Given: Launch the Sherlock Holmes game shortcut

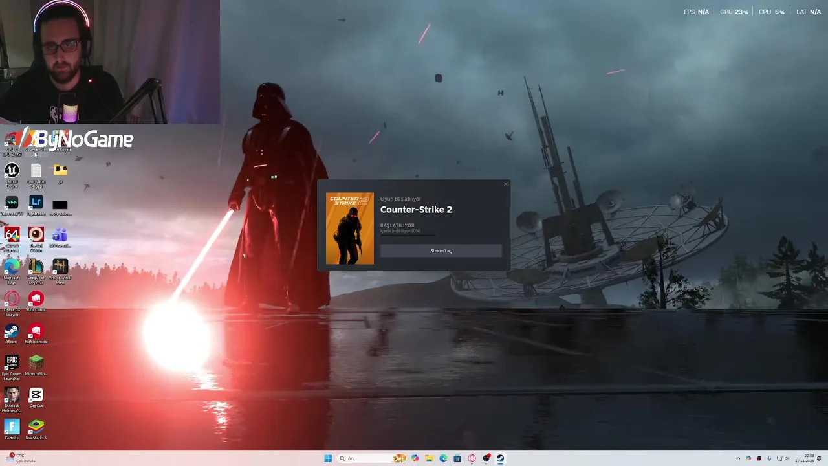Looking at the screenshot, I should click(x=12, y=399).
